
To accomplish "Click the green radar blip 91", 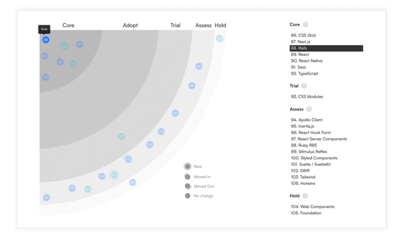I will click(x=73, y=64).
